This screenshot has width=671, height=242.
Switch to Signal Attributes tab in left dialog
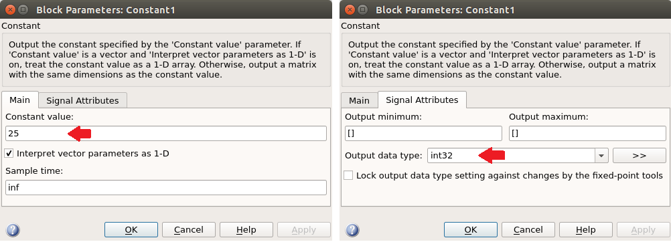(82, 101)
